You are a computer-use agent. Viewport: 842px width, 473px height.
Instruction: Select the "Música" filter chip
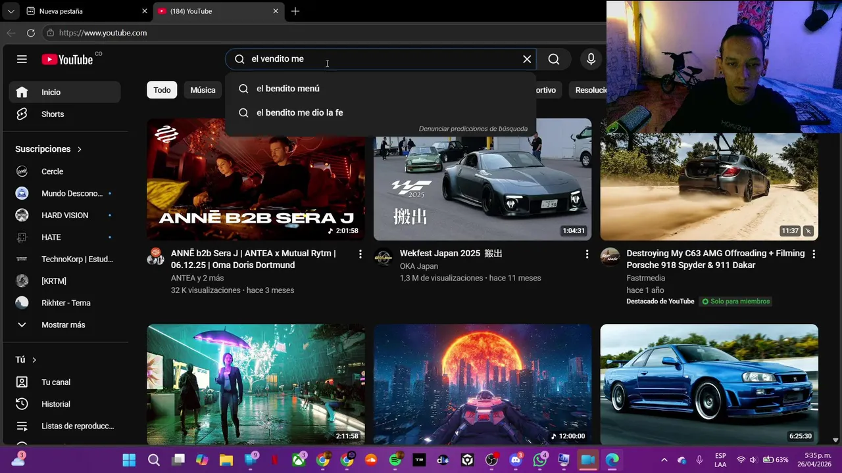click(x=203, y=90)
